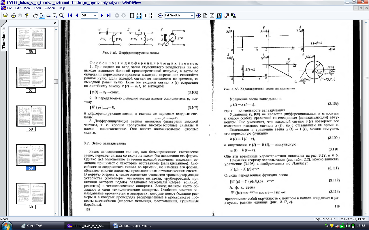Click the Find binoculars icon

point(20,16)
